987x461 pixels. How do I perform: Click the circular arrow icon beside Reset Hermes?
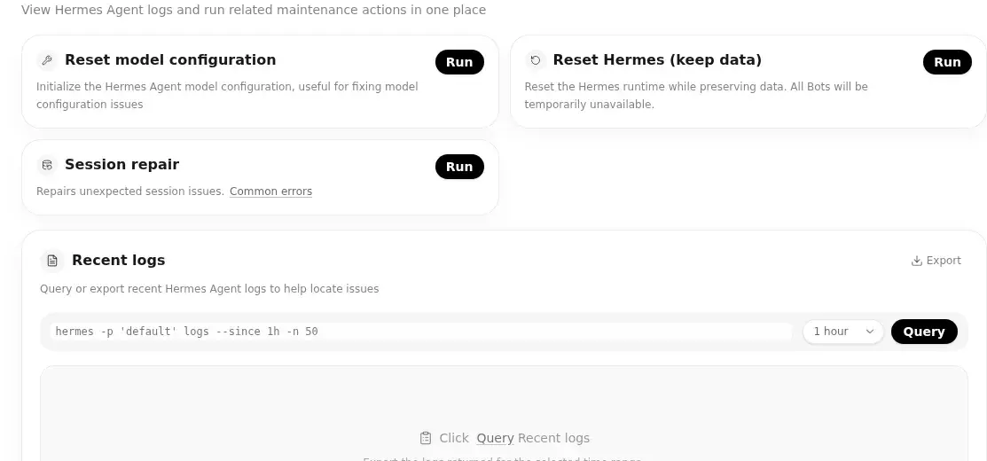[x=535, y=60]
